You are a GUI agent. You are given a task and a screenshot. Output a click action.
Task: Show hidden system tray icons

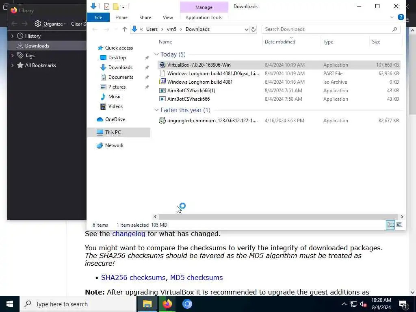(344, 304)
